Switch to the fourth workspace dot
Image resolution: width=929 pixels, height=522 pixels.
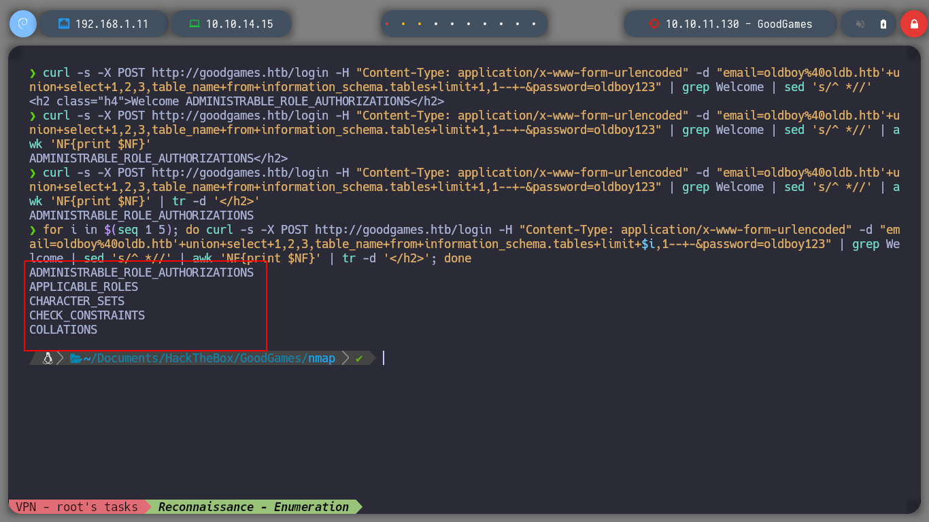[x=436, y=24]
